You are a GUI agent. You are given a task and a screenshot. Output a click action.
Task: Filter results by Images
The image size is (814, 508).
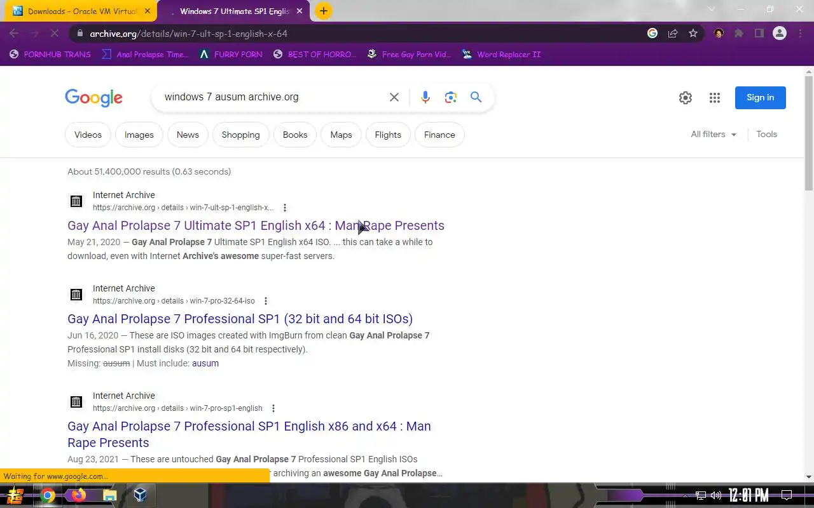point(139,135)
